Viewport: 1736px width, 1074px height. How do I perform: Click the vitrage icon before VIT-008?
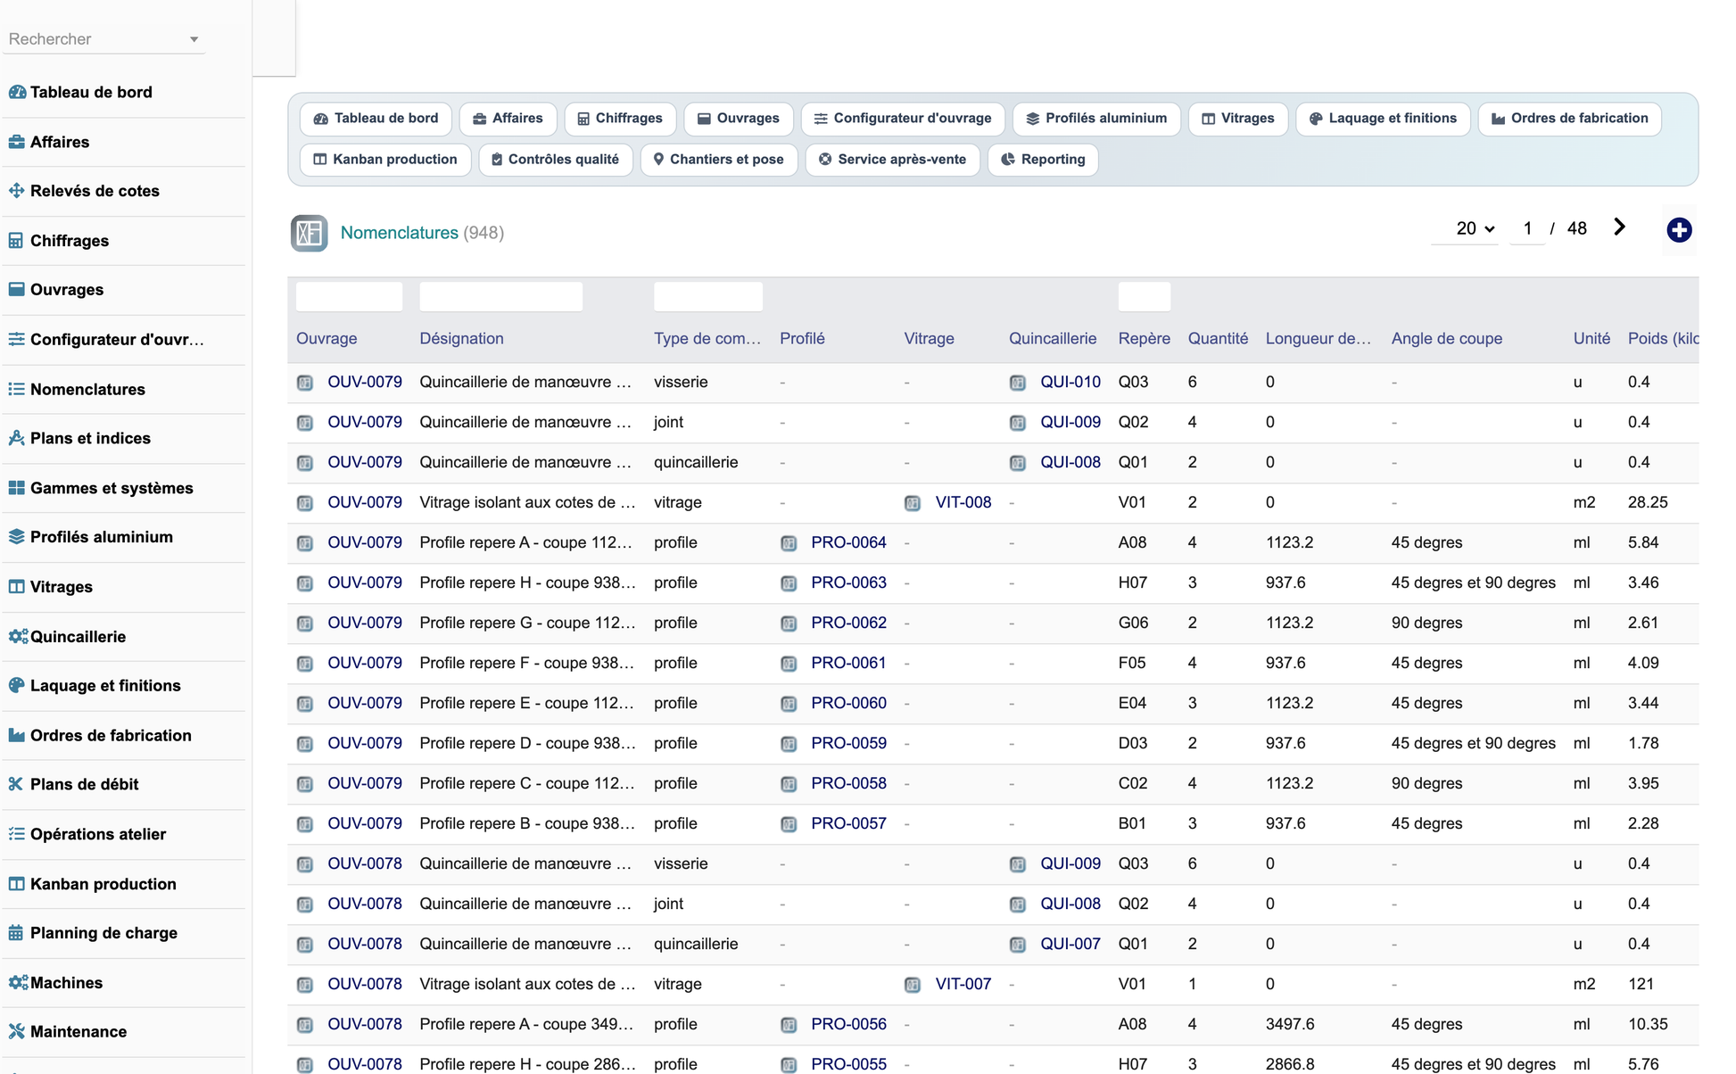(913, 503)
